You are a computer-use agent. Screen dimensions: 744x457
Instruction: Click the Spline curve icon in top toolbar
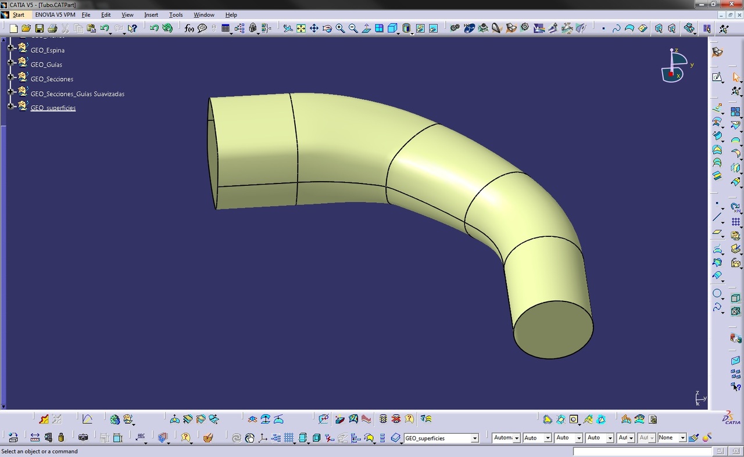pyautogui.click(x=616, y=28)
